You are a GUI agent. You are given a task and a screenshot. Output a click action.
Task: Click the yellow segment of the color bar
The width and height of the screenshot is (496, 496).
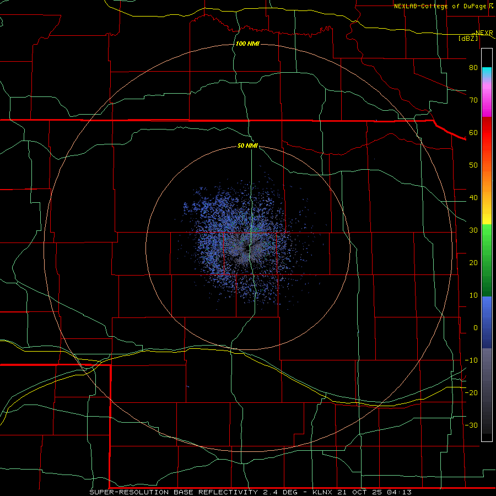click(x=487, y=218)
